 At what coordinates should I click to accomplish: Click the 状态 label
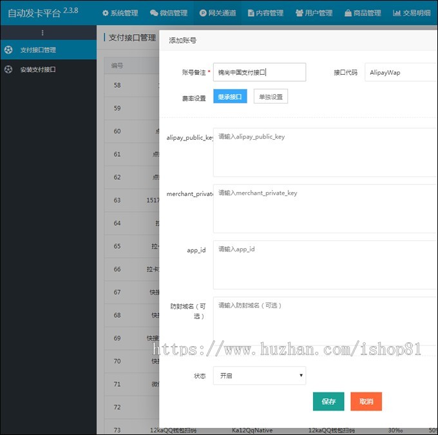click(x=200, y=376)
